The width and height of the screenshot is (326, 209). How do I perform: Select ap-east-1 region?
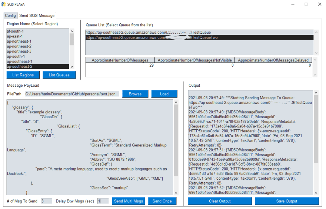38,36
